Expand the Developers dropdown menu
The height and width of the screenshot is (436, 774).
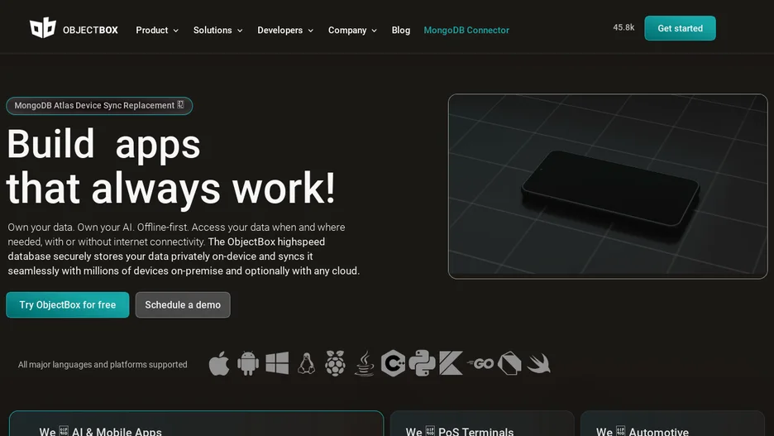pos(285,30)
